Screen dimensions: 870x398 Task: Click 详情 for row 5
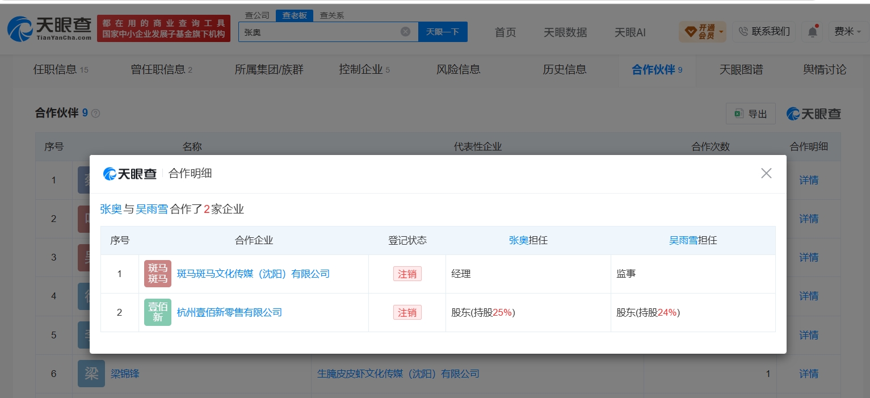(x=809, y=335)
